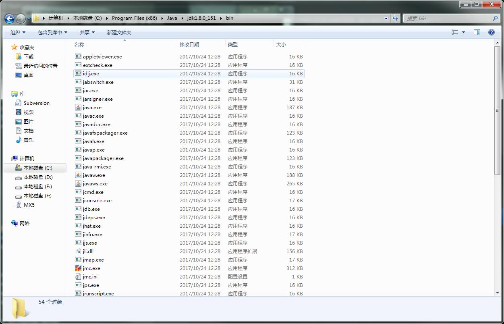Open the 包含到库中 dropdown menu
The image size is (504, 324).
pyautogui.click(x=52, y=32)
